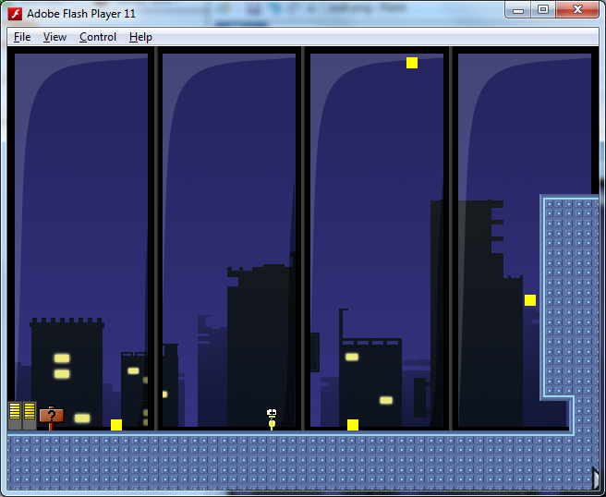Click the blue tiled wall on the right
The height and width of the screenshot is (497, 606).
point(570,296)
